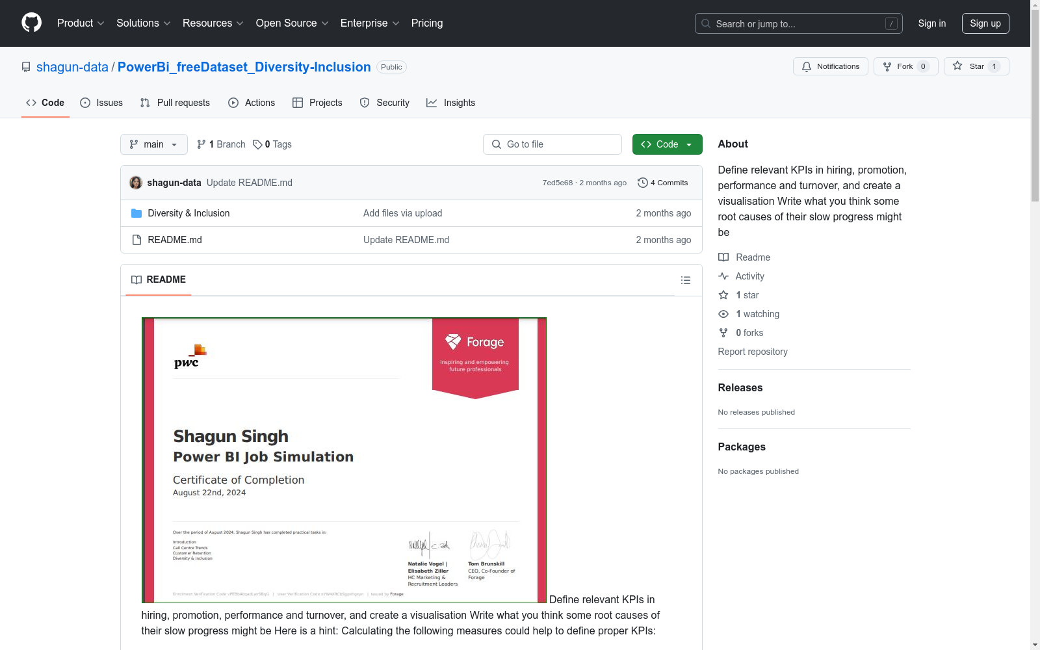Open the PowerBi_freeDataset_Diversity-Inclusion repository link
This screenshot has width=1040, height=650.
click(244, 67)
